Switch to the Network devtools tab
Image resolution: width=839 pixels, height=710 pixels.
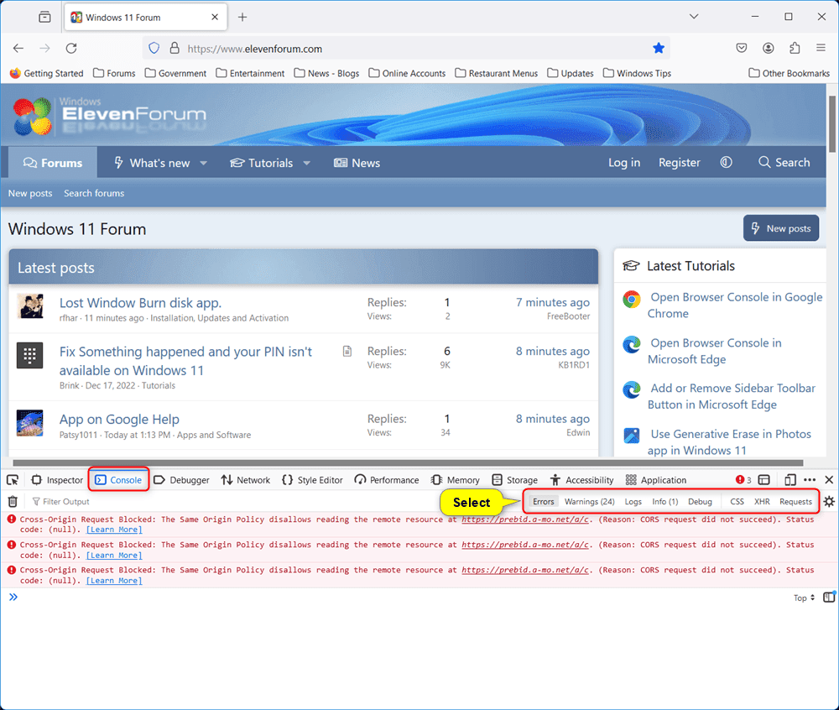[x=246, y=480]
